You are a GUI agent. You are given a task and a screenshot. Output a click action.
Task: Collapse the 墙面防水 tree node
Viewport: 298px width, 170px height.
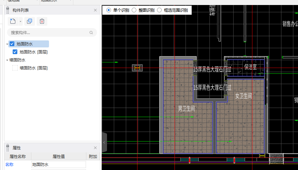click(7, 60)
